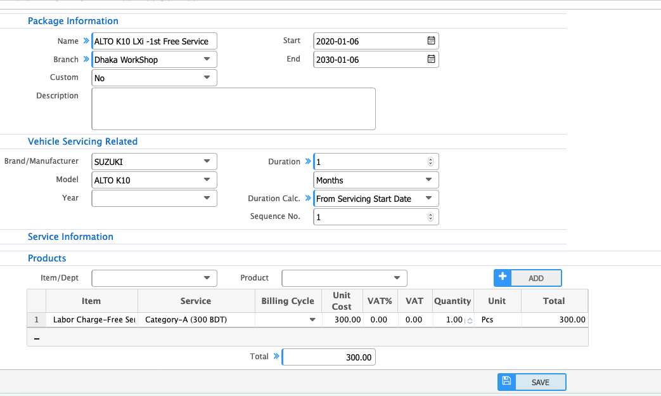Click the ADD button in the Products section
This screenshot has height=396, width=661.
536,277
